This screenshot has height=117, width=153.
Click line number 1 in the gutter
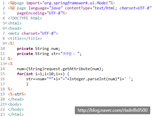click(x=4, y=3)
